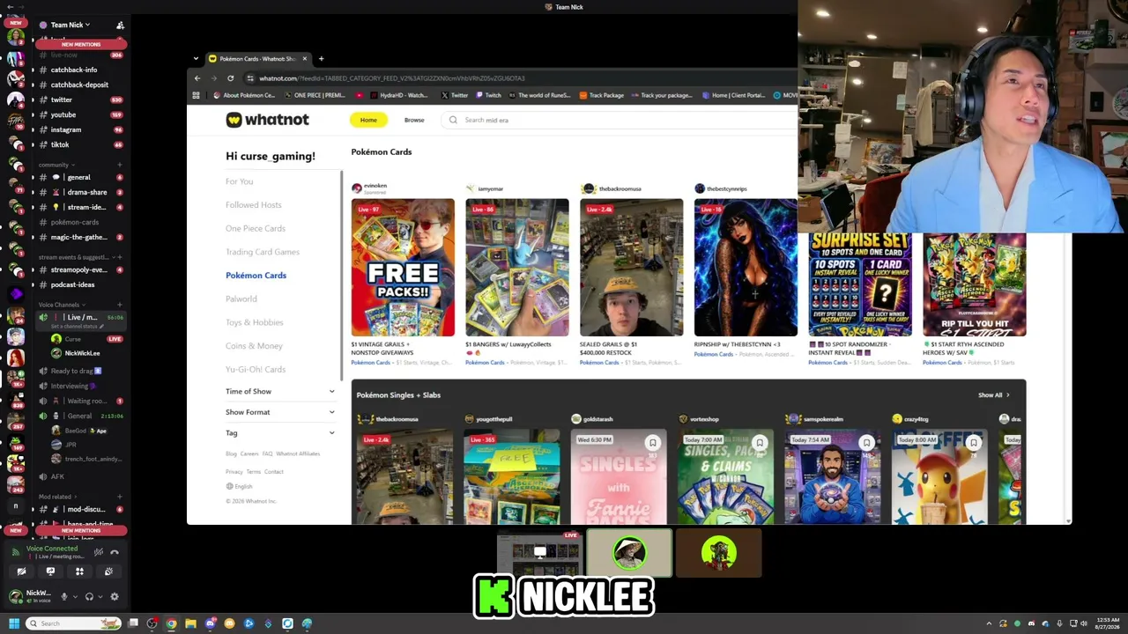Open File Explorer from the taskbar
The image size is (1128, 634).
tap(190, 623)
